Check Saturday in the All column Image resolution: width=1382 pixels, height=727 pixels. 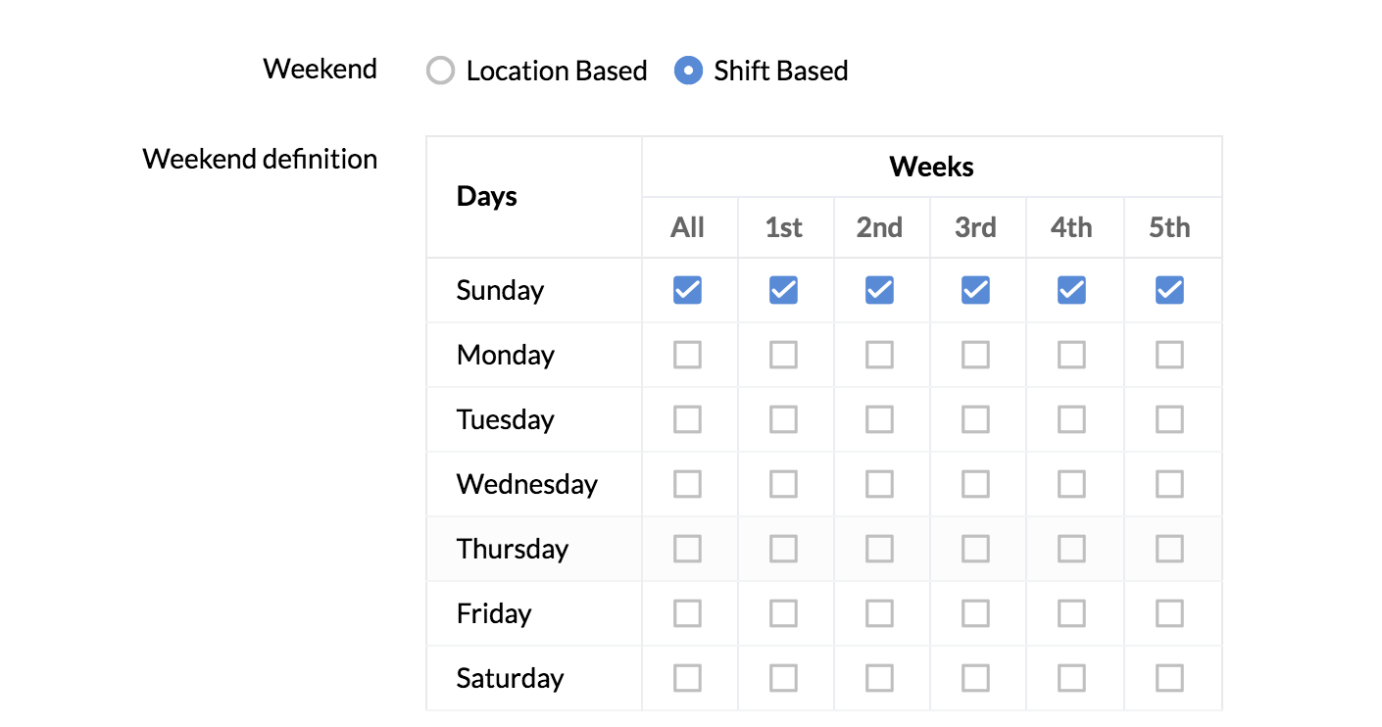687,678
